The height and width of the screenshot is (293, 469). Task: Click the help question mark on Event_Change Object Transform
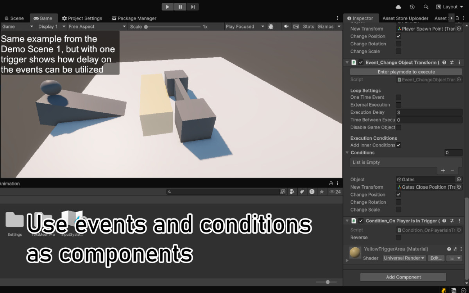point(444,63)
